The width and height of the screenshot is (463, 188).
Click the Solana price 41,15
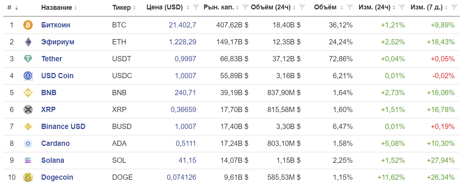[187, 161]
